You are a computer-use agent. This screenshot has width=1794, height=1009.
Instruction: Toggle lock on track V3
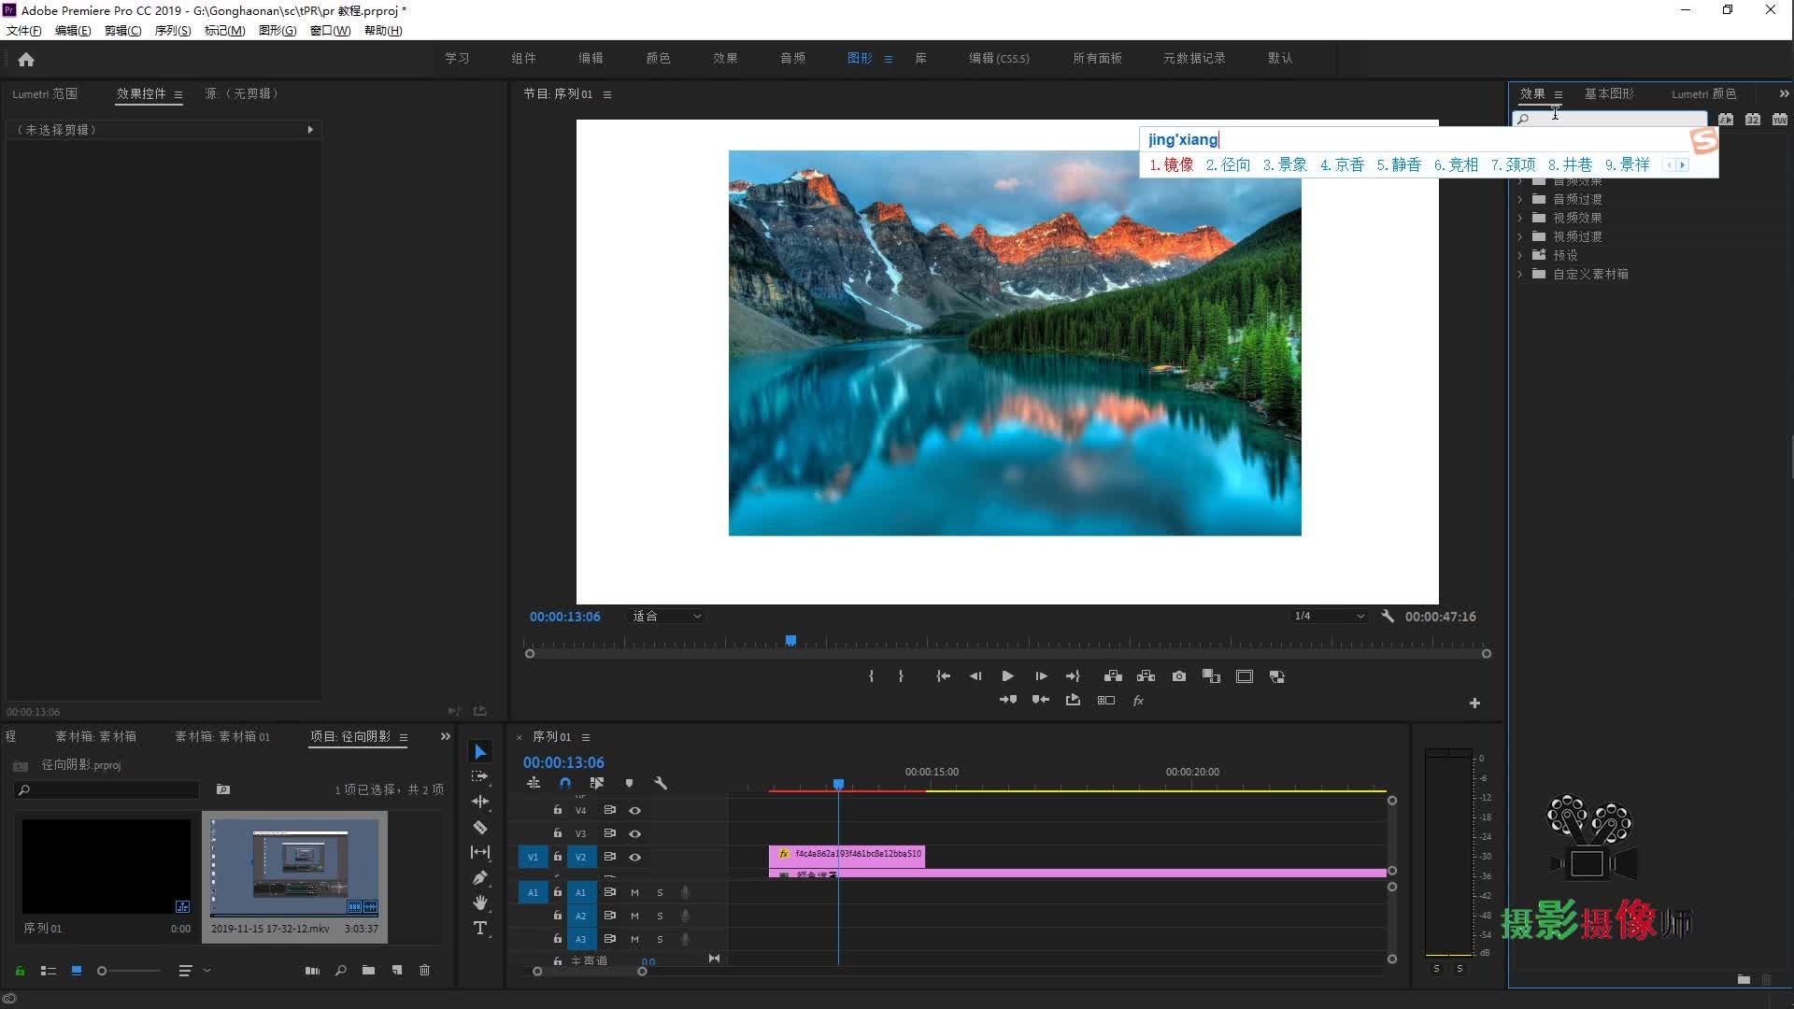[558, 833]
